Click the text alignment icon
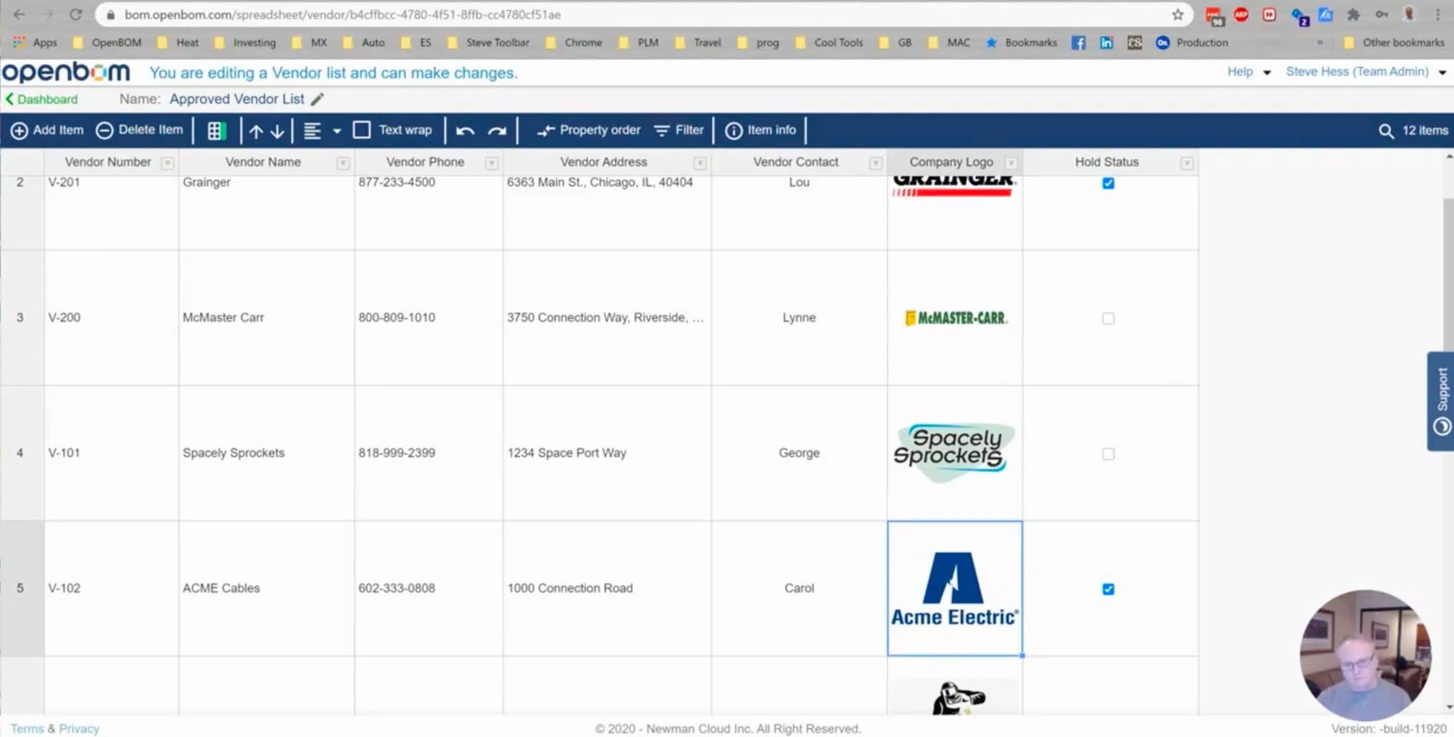1454x737 pixels. coord(312,131)
